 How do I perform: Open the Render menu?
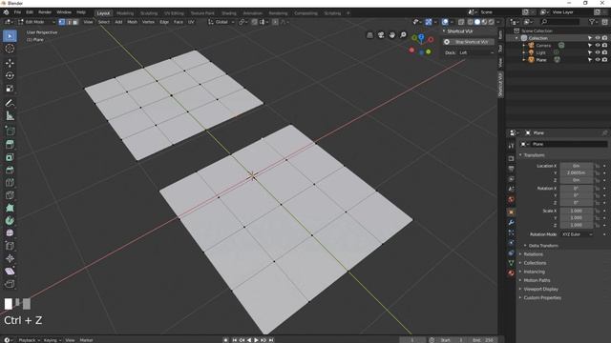(x=45, y=12)
